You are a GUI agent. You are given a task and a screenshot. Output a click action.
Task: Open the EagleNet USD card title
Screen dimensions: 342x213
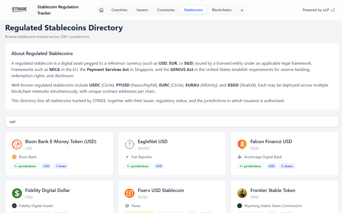[x=153, y=141]
